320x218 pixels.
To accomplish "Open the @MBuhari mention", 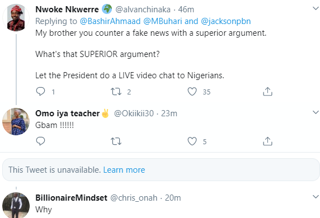I will click(x=163, y=21).
